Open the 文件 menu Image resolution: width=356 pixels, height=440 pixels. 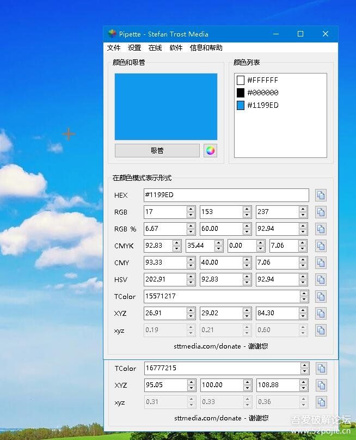[x=114, y=48]
